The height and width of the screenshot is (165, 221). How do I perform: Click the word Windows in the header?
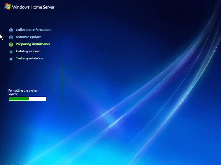[21, 7]
